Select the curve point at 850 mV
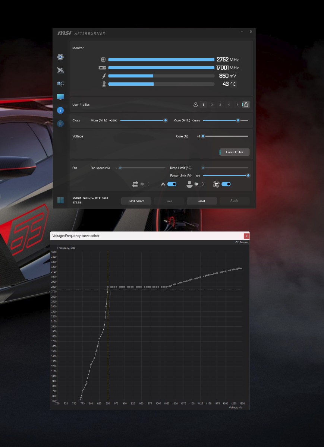324x447 pixels. click(108, 287)
